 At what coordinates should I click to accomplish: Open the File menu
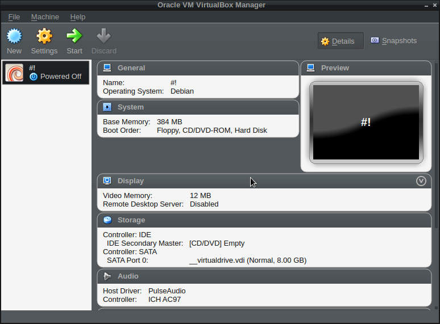coord(14,17)
